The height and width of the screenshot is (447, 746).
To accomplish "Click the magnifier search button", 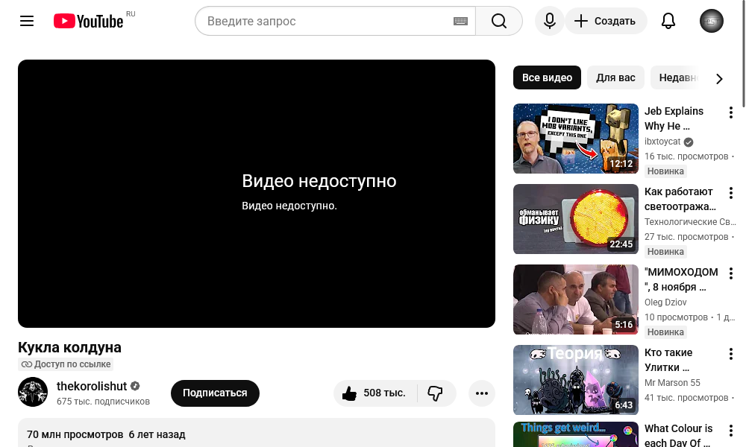I will [x=499, y=21].
